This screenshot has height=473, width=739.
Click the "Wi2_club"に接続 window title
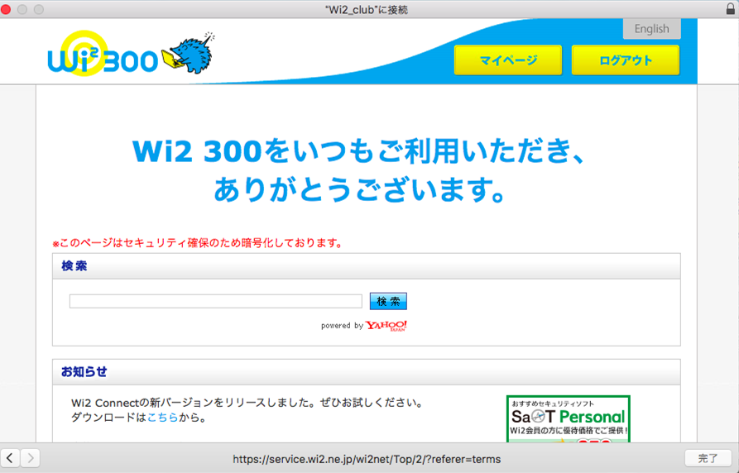[x=367, y=9]
